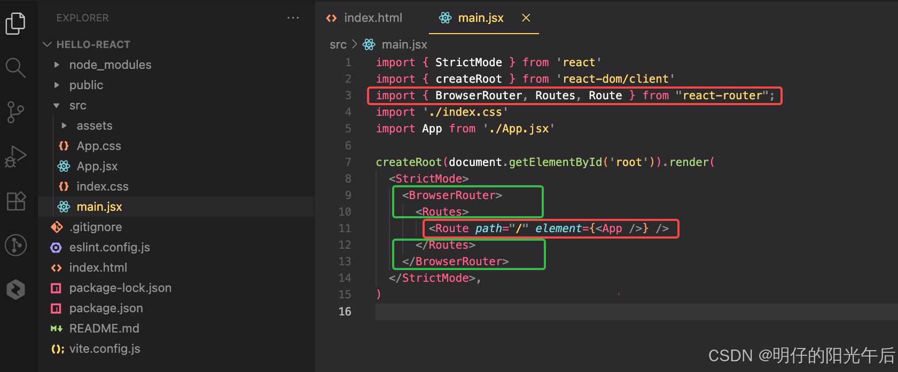Click the React icon beside App.jsx
This screenshot has height=372, width=898.
[x=64, y=166]
